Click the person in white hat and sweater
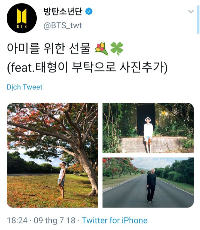 pos(148,135)
